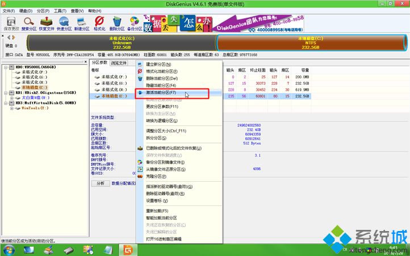
Task: Click the 新建分区 (New Partition) toolbar icon
Action: pos(82,24)
